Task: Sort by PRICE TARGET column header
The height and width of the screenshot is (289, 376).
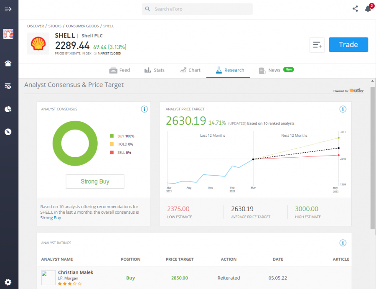Action: click(x=180, y=259)
